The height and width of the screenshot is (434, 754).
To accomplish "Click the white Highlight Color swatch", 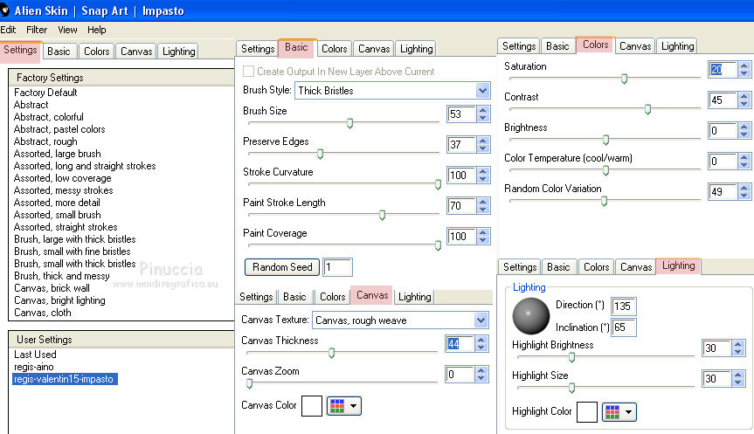I will [587, 411].
